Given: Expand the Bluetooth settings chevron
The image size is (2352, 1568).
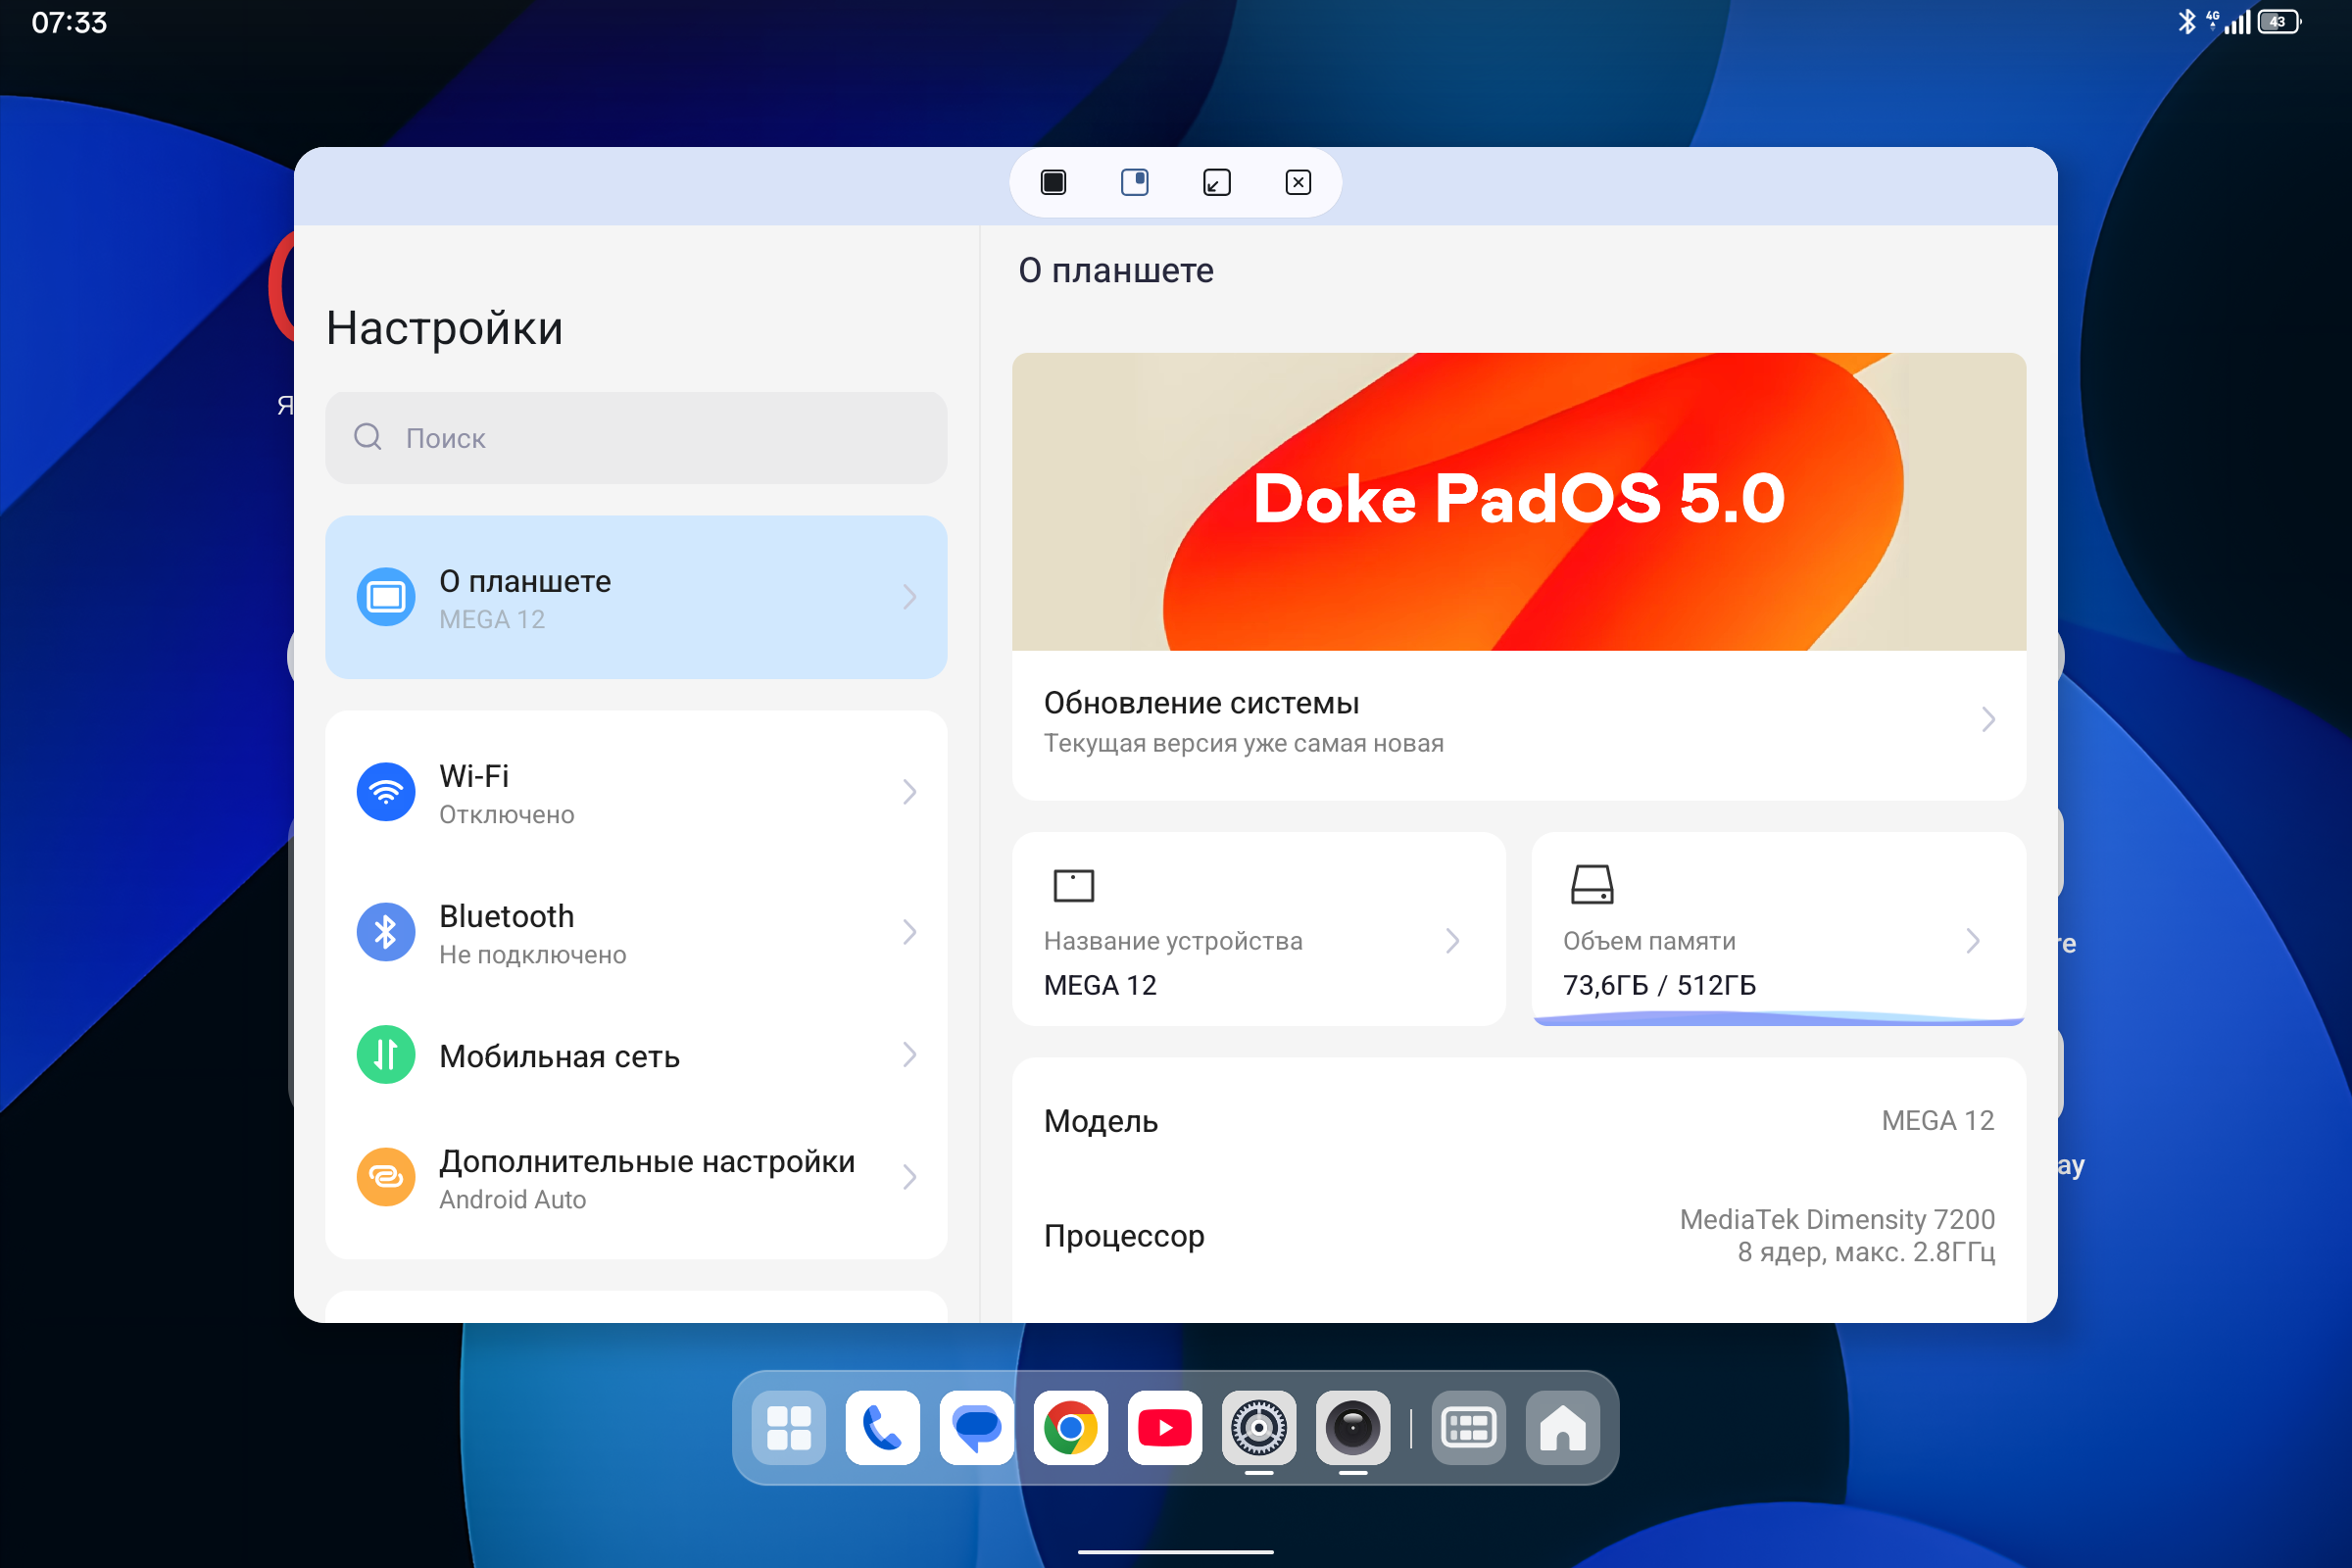Looking at the screenshot, I should coord(909,932).
